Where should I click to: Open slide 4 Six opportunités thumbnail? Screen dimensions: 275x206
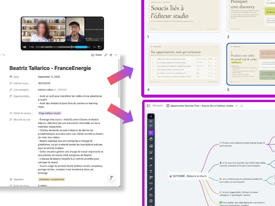(x=184, y=64)
